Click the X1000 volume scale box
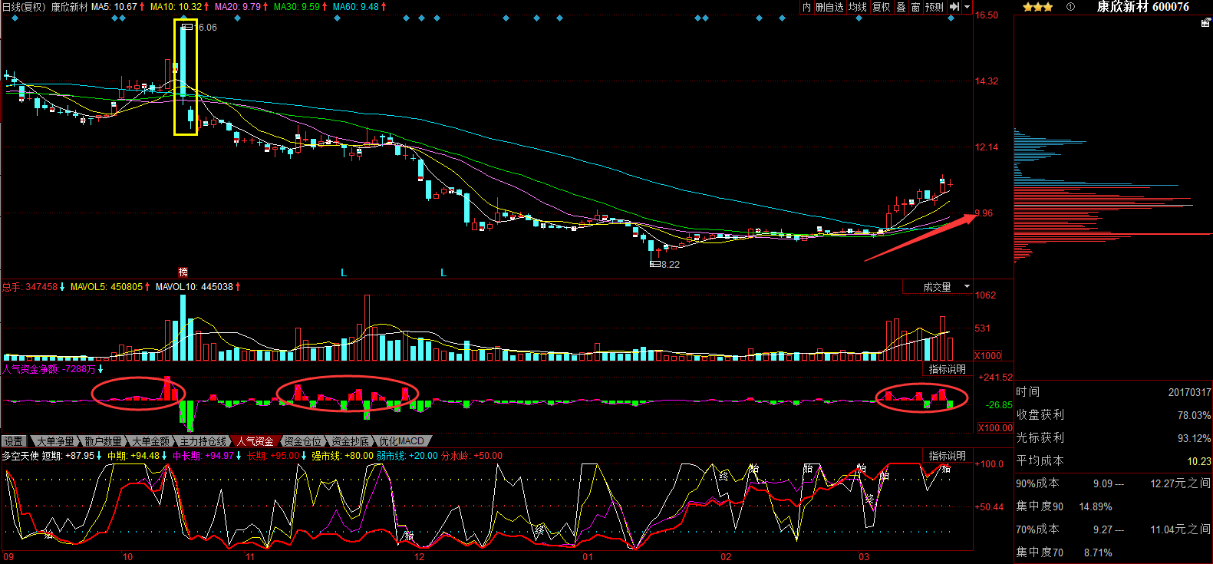 click(988, 356)
